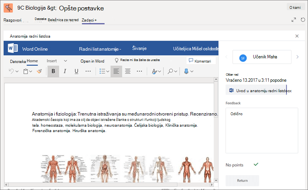Toggle Bold formatting
Screen dimensions: 308x190
[x=53, y=71]
